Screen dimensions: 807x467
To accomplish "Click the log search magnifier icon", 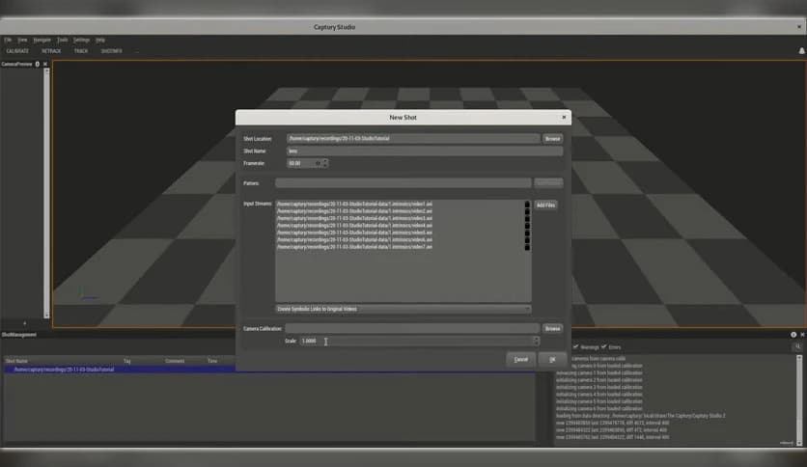I will 797,347.
